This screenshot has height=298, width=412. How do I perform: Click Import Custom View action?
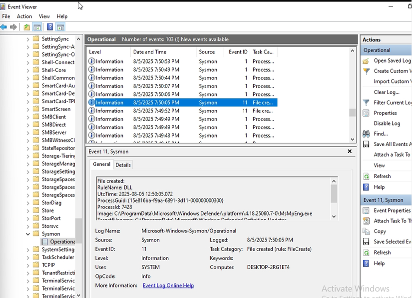[393, 81]
